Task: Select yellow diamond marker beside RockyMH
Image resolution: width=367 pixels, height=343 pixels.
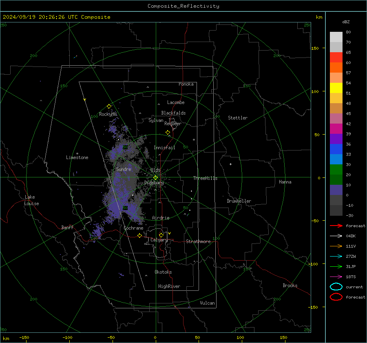Action: [109, 106]
